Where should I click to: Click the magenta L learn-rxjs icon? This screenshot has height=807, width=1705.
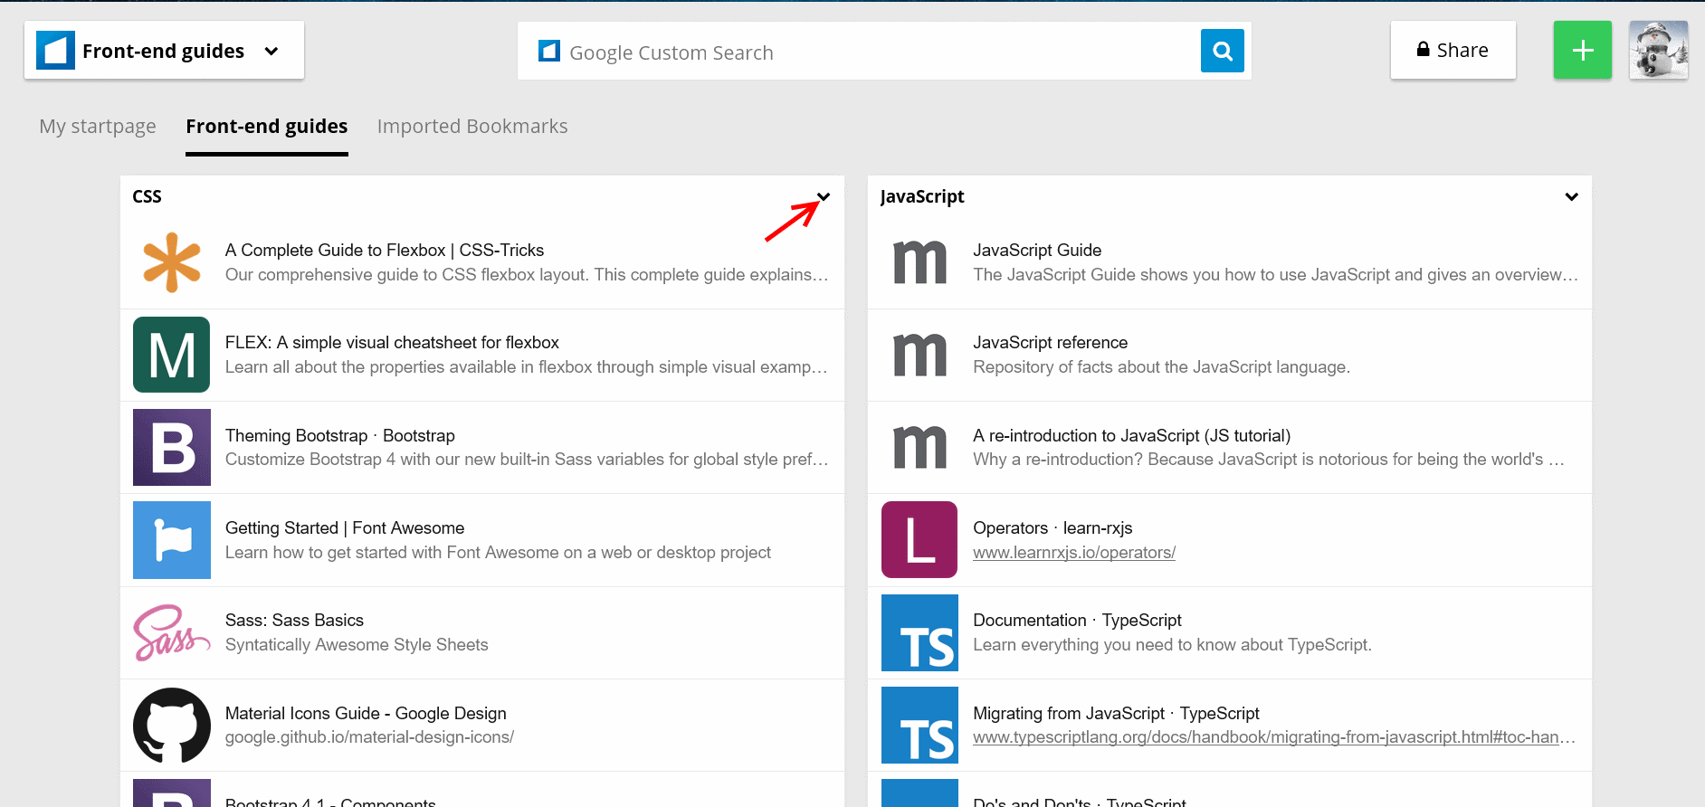click(x=919, y=540)
